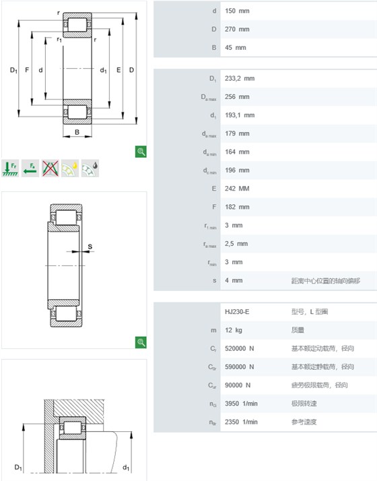
Task: Open the drawing showing axial offset s
Action: (x=74, y=270)
